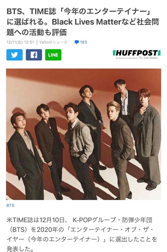Click the blond-haired person in the photo

point(122,150)
